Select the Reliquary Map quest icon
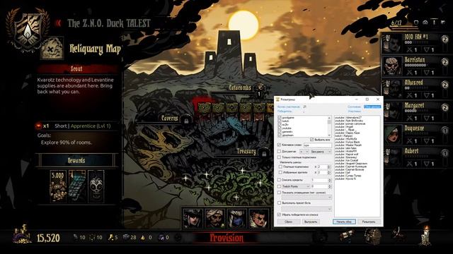Image resolution: width=453 pixels, height=254 pixels. (52, 49)
